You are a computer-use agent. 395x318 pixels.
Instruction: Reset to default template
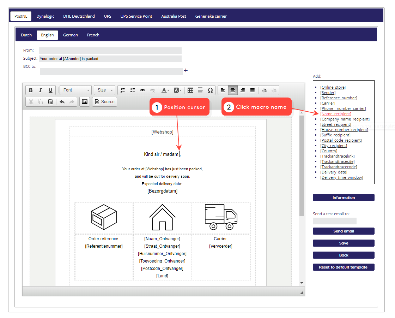click(344, 267)
